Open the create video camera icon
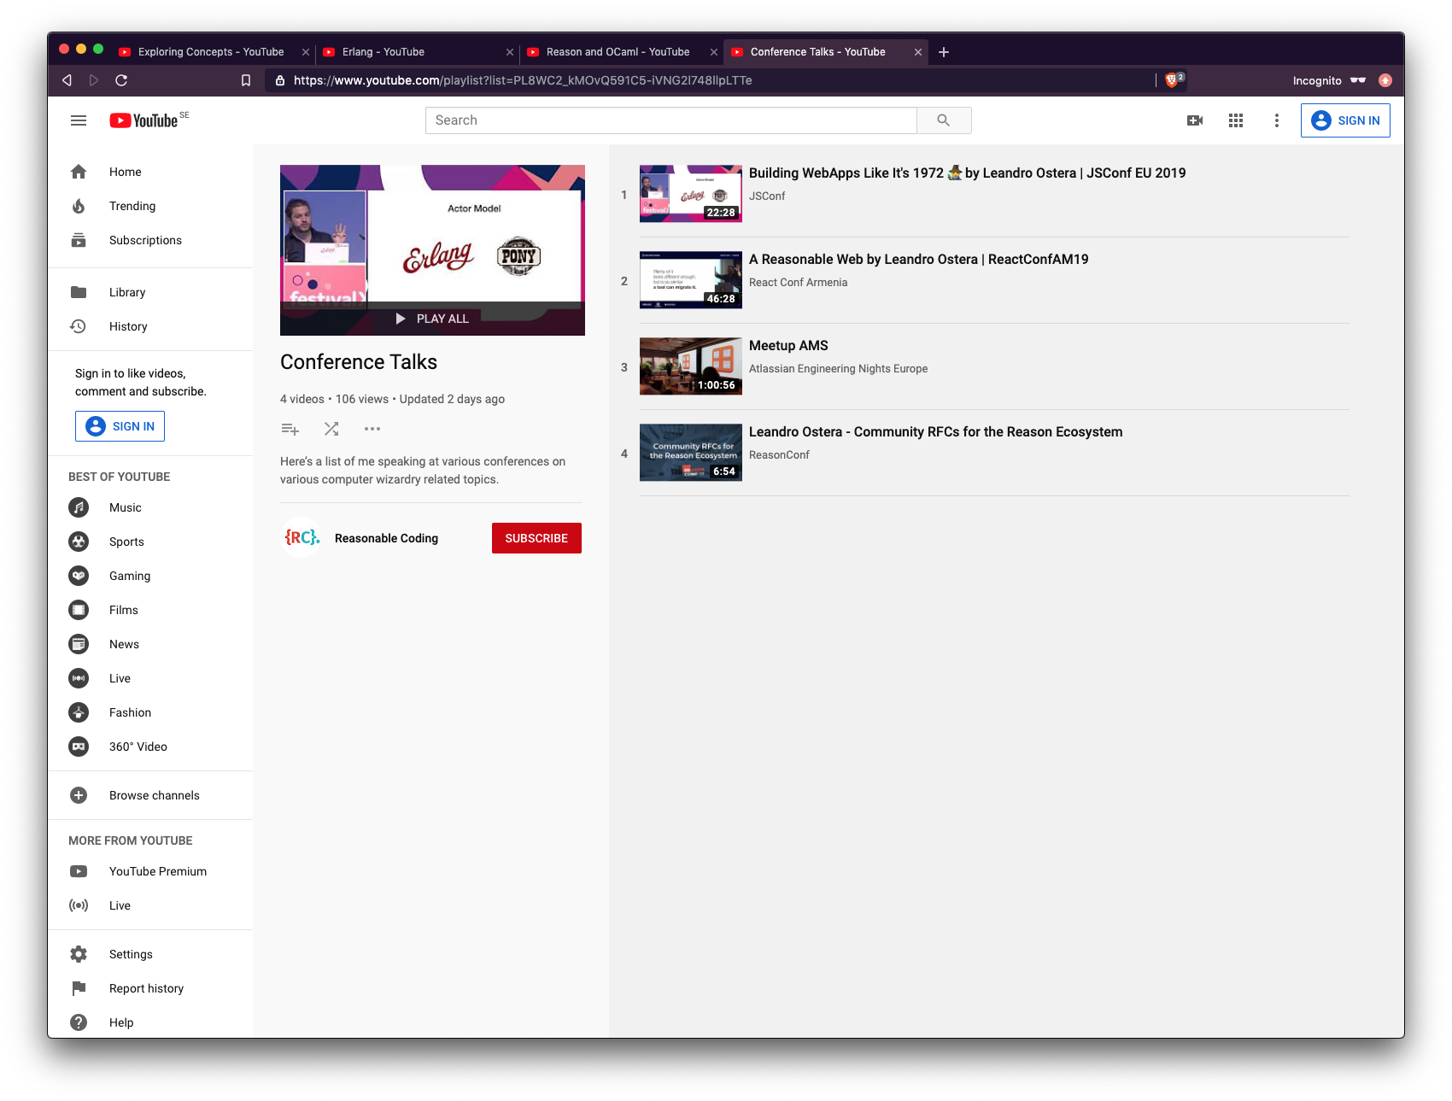This screenshot has height=1101, width=1452. coord(1195,120)
